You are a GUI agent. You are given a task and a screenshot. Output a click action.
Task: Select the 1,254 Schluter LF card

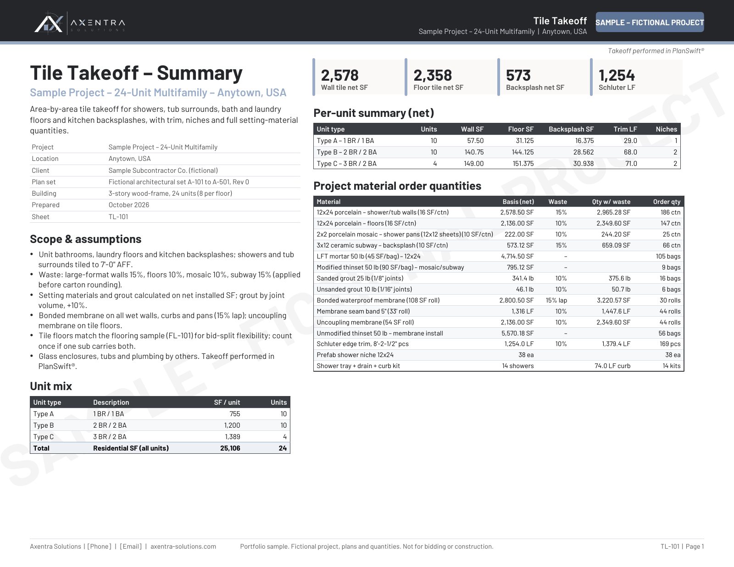(636, 77)
